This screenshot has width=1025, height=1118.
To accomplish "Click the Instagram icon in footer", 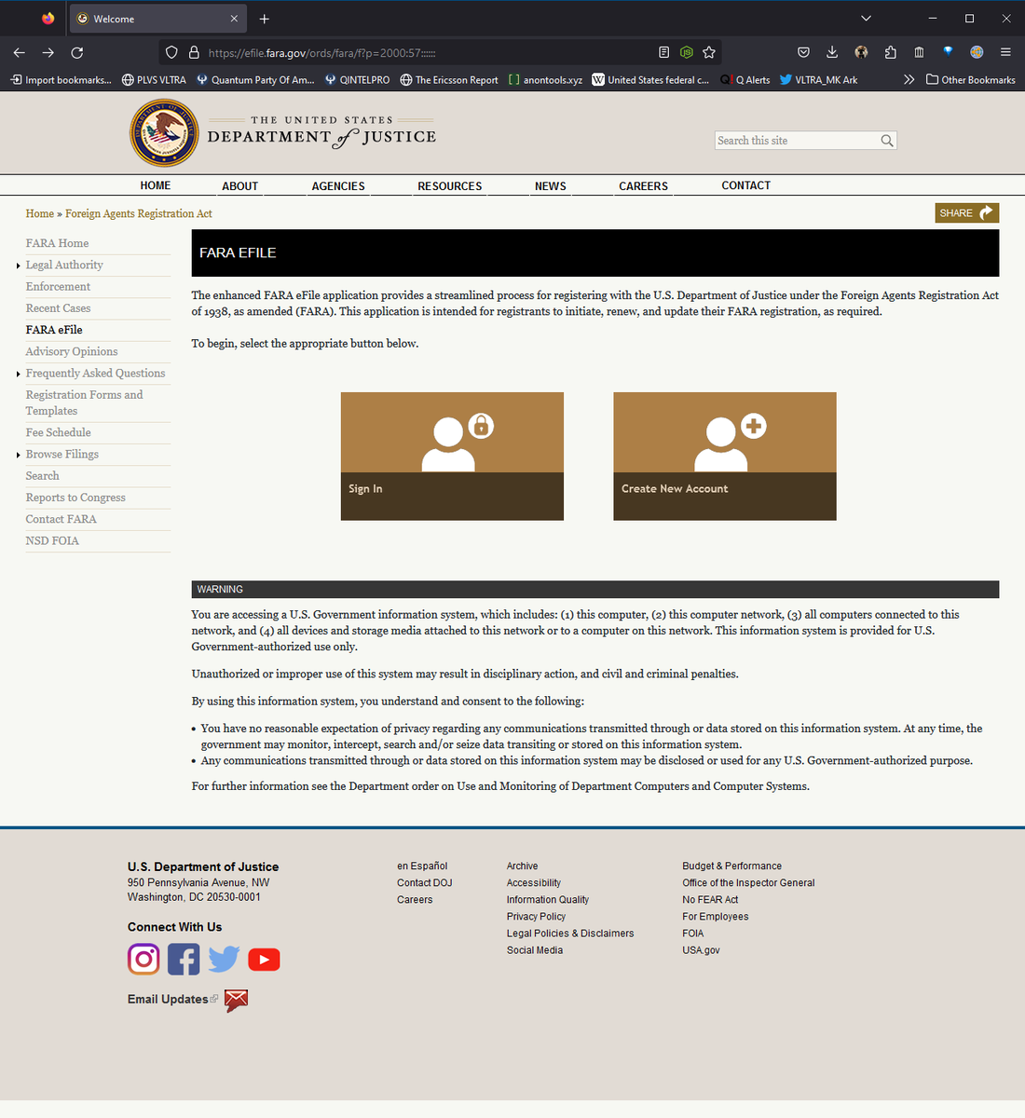I will click(143, 959).
